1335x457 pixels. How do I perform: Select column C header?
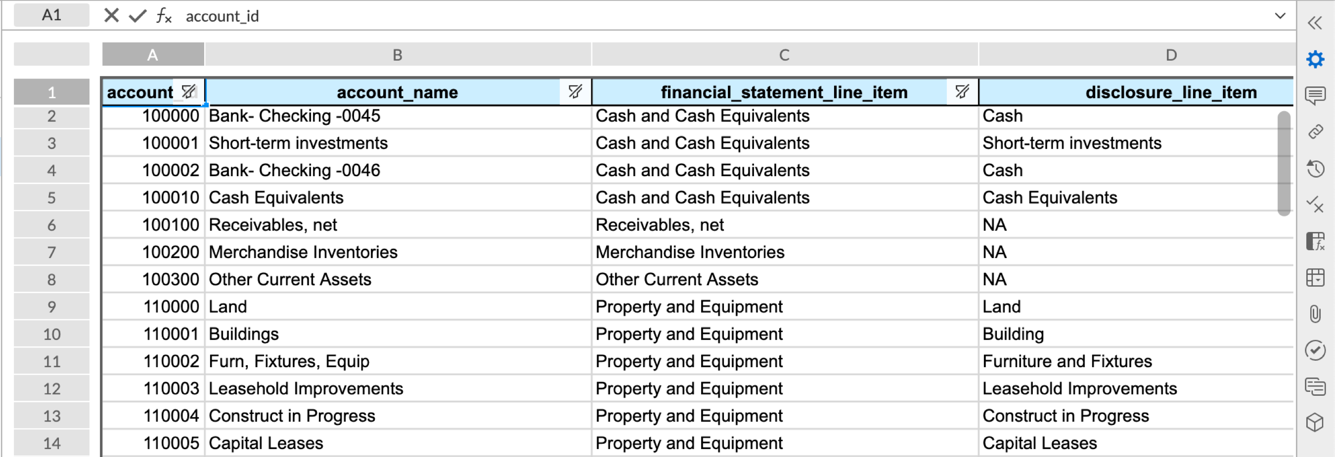(x=785, y=54)
